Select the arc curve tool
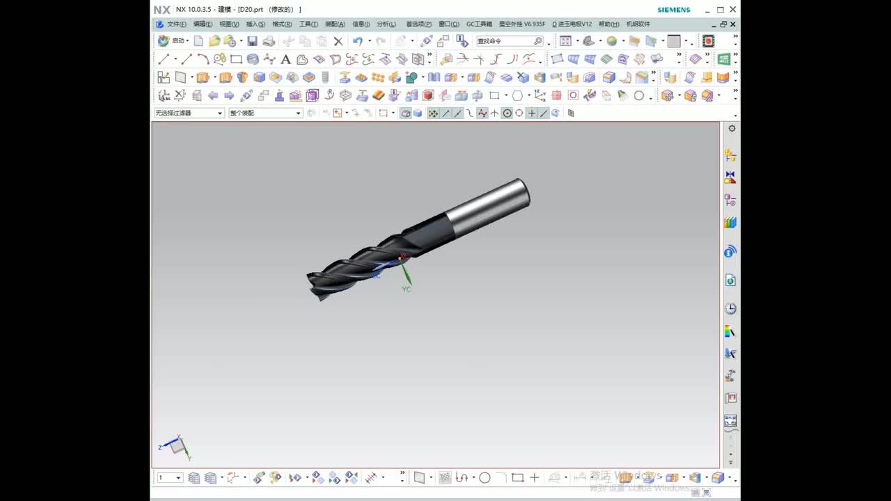Image resolution: width=891 pixels, height=501 pixels. [203, 59]
